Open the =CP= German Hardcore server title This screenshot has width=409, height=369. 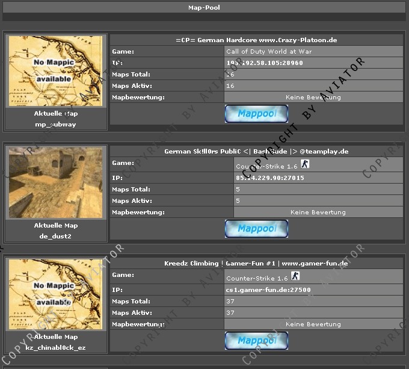tap(256, 40)
